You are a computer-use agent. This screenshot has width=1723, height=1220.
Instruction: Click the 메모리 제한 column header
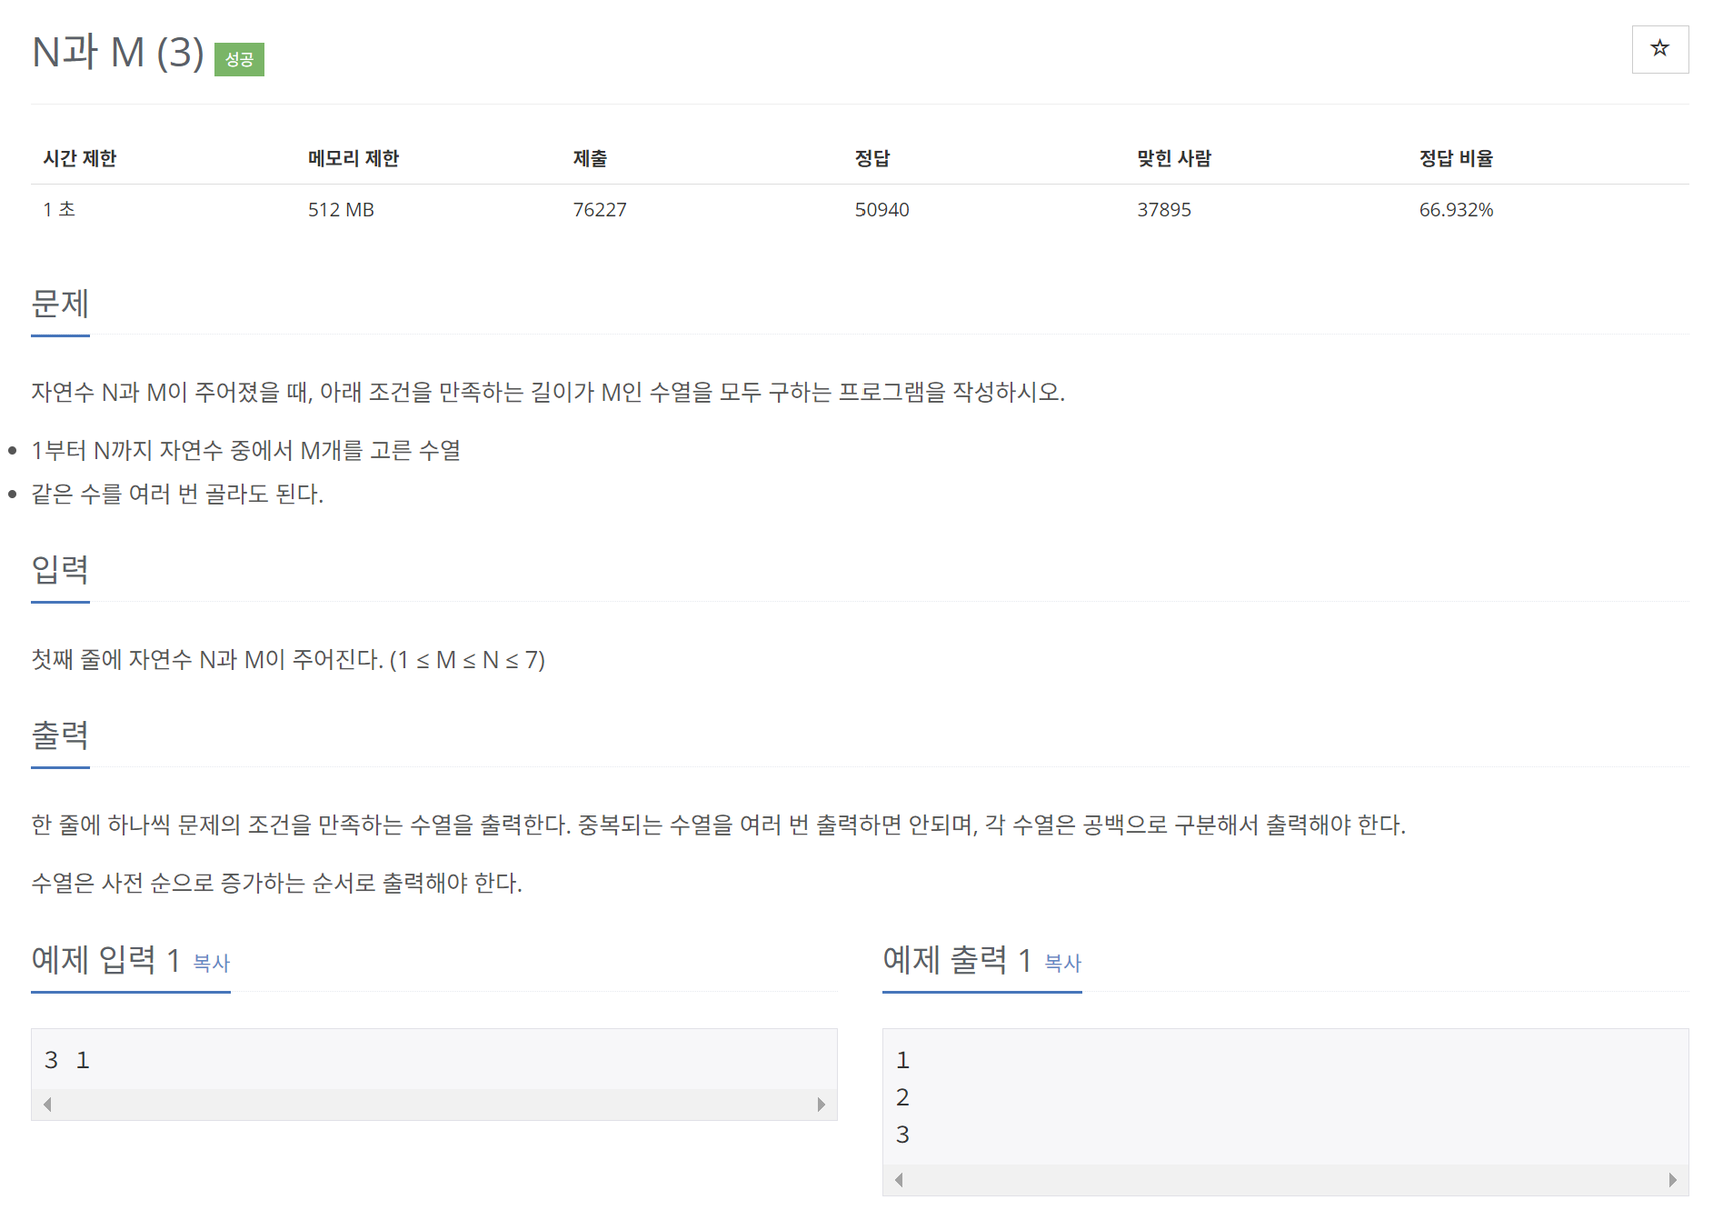[354, 158]
